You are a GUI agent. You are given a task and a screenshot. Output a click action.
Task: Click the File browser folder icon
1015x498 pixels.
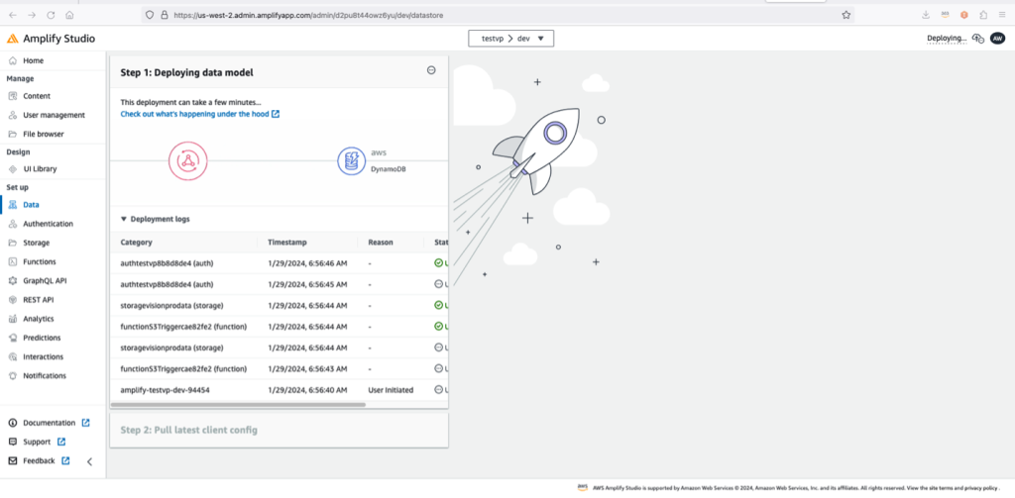click(12, 134)
